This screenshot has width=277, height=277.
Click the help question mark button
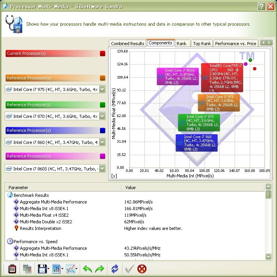(x=261, y=7)
